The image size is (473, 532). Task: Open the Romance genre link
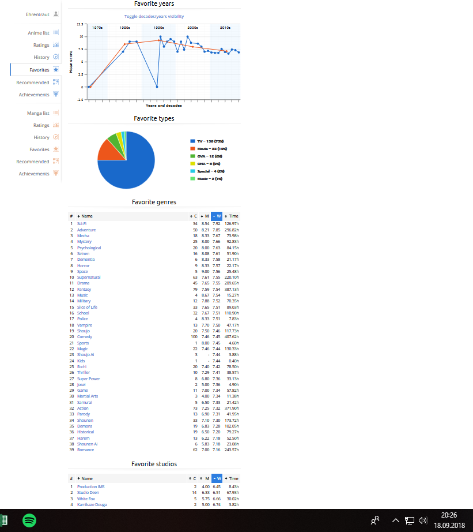tap(85, 449)
